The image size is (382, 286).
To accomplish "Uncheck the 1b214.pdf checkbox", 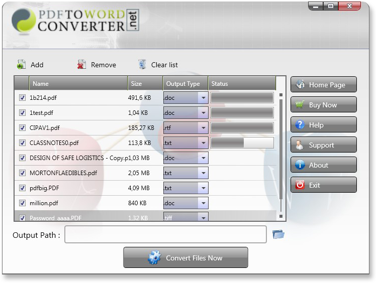I will point(23,98).
